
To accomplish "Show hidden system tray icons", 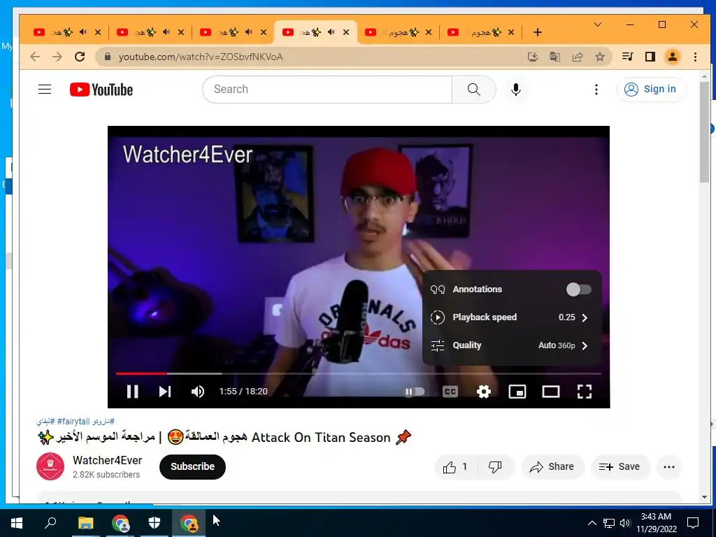I will tap(592, 523).
